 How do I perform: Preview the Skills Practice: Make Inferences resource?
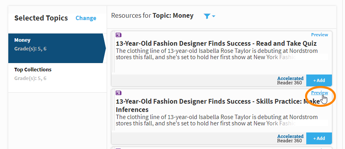pyautogui.click(x=319, y=93)
